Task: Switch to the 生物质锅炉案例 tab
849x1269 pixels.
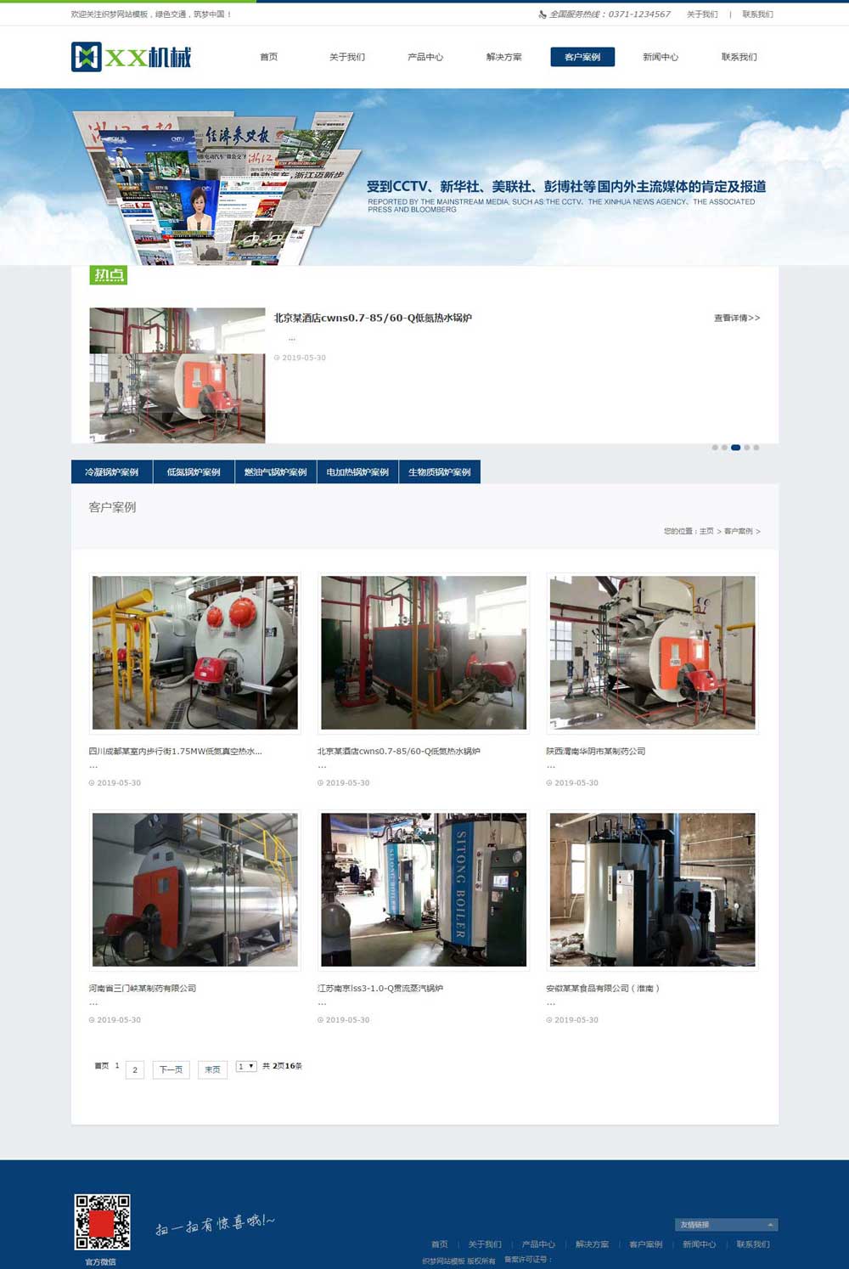Action: (439, 472)
